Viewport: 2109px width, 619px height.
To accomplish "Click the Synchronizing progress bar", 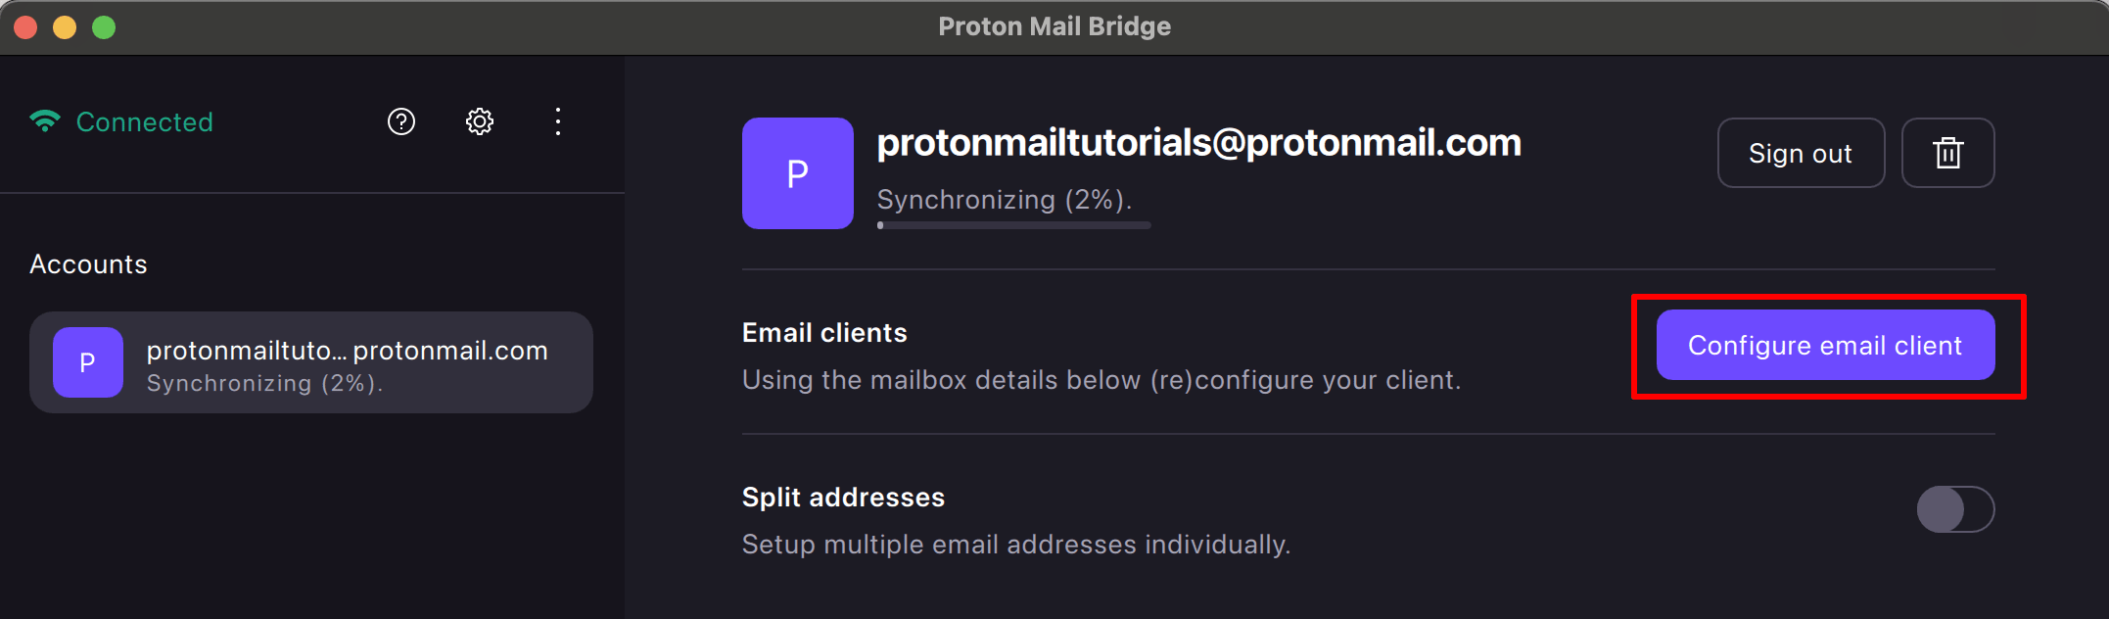I will 1011,224.
